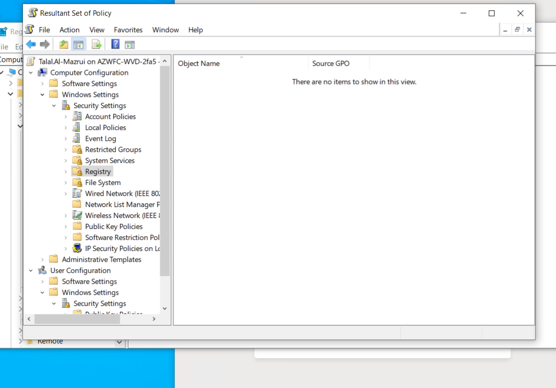Screen dimensions: 556x388
Task: Open the Favorites menu
Action: 128,30
